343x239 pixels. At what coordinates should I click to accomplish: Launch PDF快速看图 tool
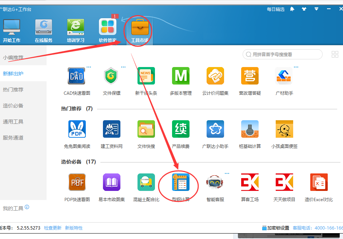pos(77,182)
